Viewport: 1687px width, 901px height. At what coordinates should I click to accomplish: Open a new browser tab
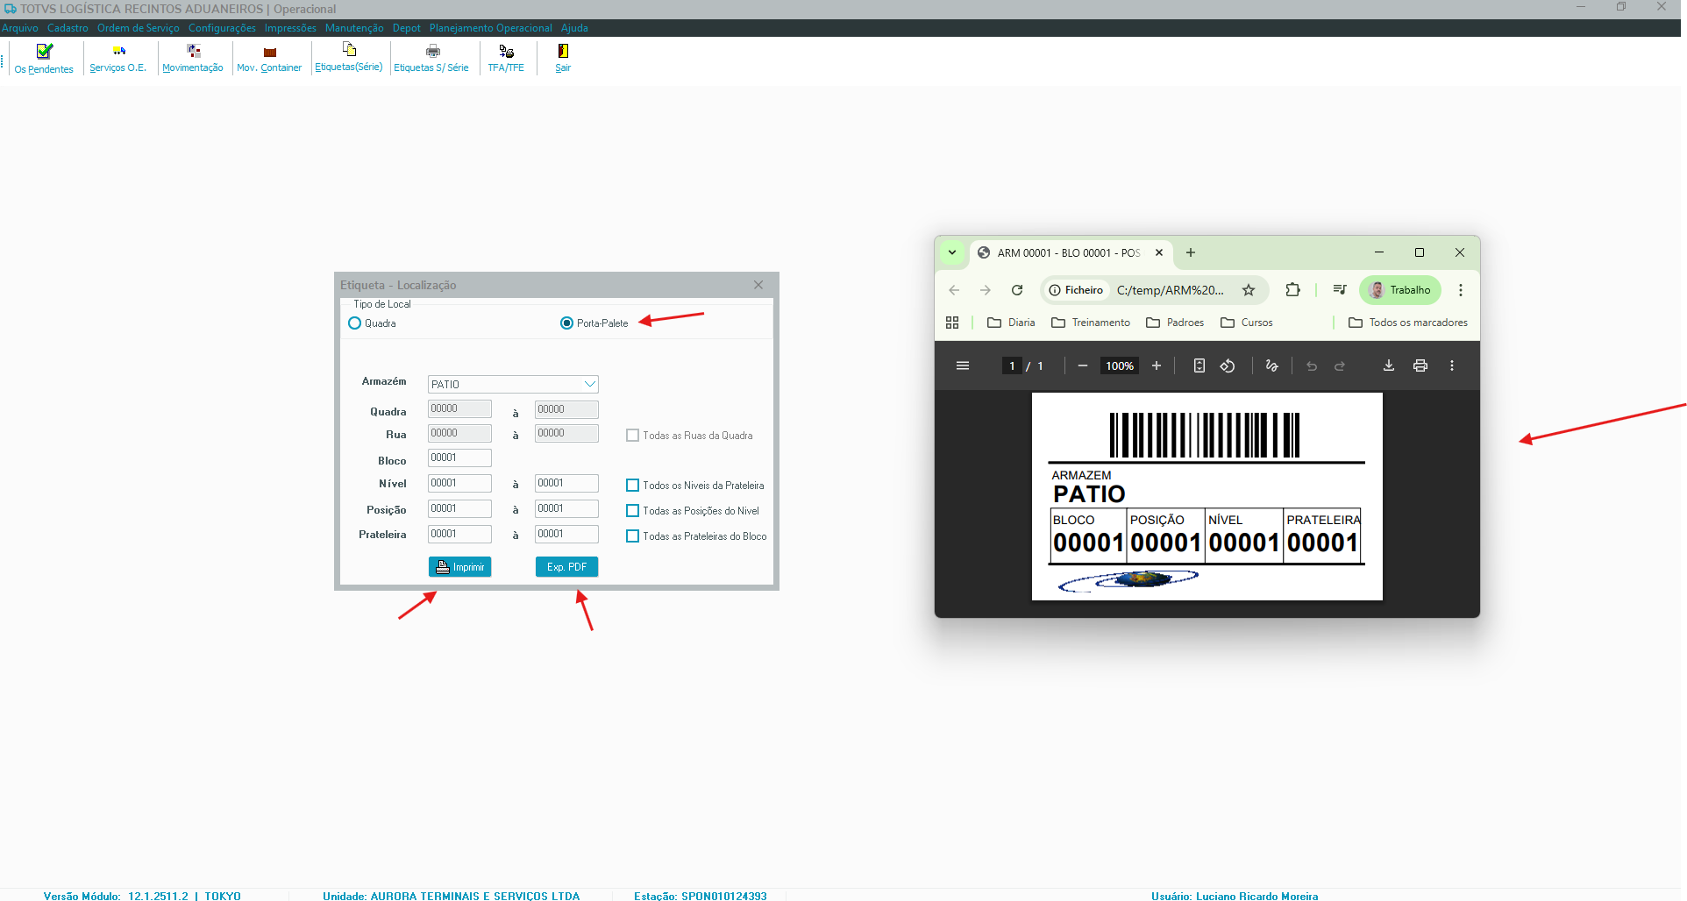click(1191, 252)
